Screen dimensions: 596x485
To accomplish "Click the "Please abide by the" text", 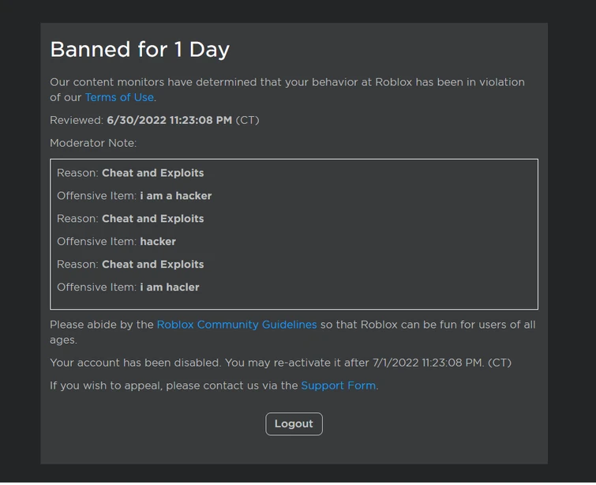I will [102, 325].
